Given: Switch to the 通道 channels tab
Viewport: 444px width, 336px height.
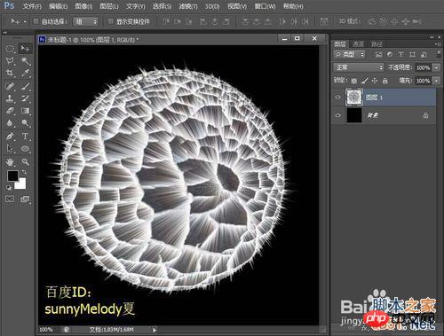Looking at the screenshot, I should (359, 44).
